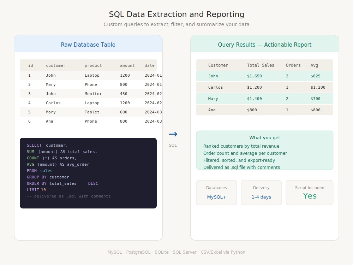The image size is (353, 265).
Task: Select John row in the results table
Action: tap(264, 76)
